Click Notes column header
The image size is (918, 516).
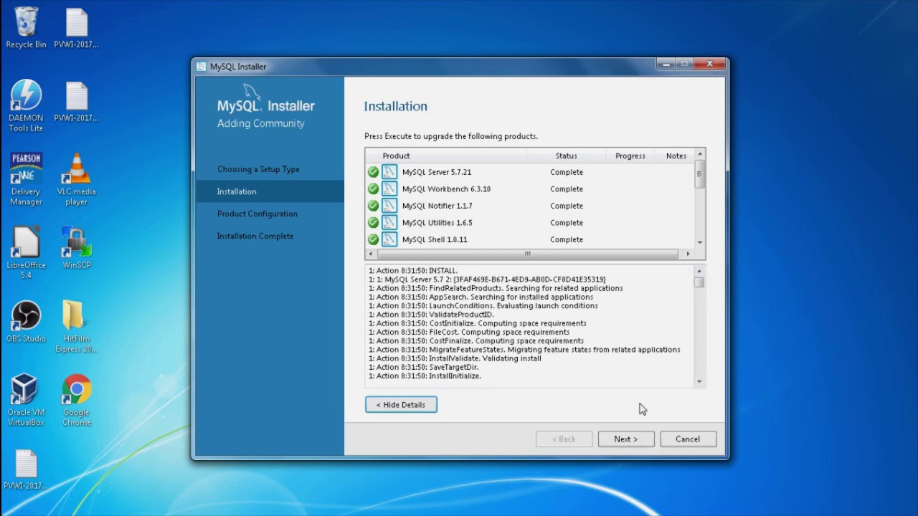pyautogui.click(x=676, y=156)
